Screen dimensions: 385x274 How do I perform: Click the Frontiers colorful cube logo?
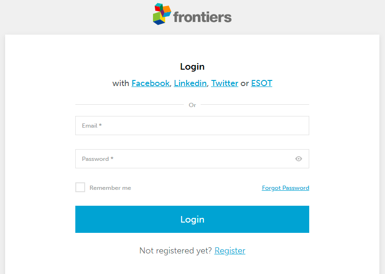tap(160, 14)
